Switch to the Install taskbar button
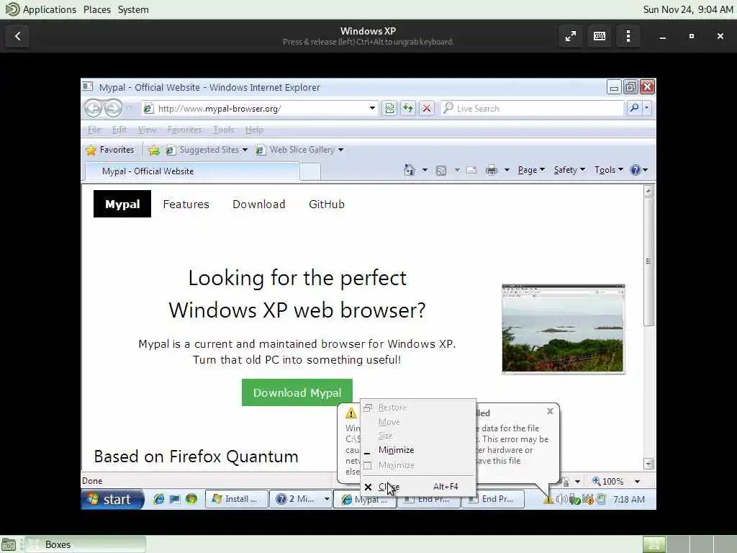 tap(236, 500)
